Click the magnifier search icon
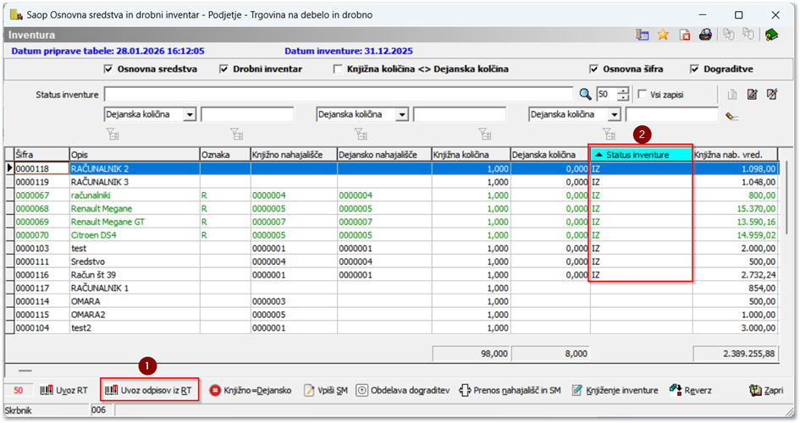The width and height of the screenshot is (800, 423). point(585,94)
